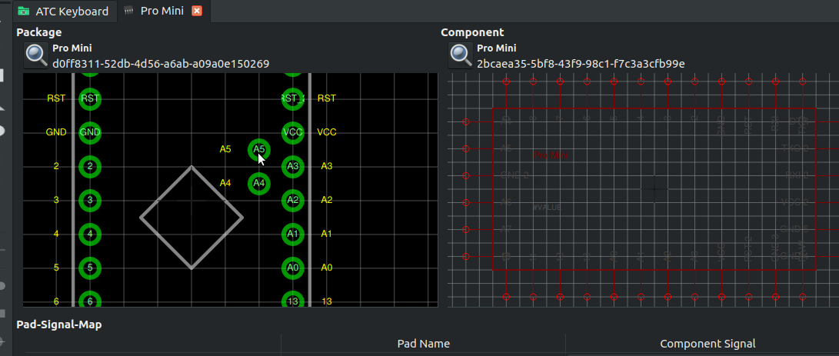This screenshot has height=356, width=839.
Task: Select the green A2 pad
Action: 293,200
